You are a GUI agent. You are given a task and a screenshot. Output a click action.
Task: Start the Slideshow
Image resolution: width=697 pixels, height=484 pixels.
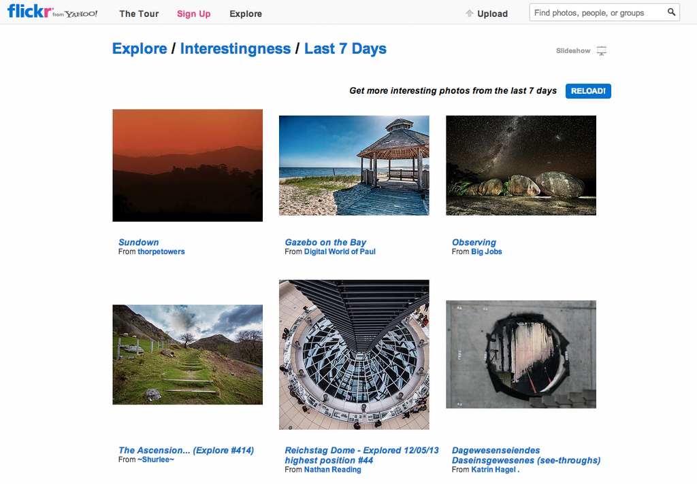(573, 51)
